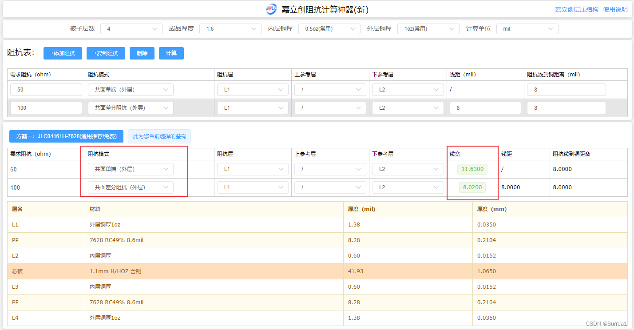Open 下参考层 L2 dropdown in result 100 row
634x330 pixels.
(x=408, y=187)
